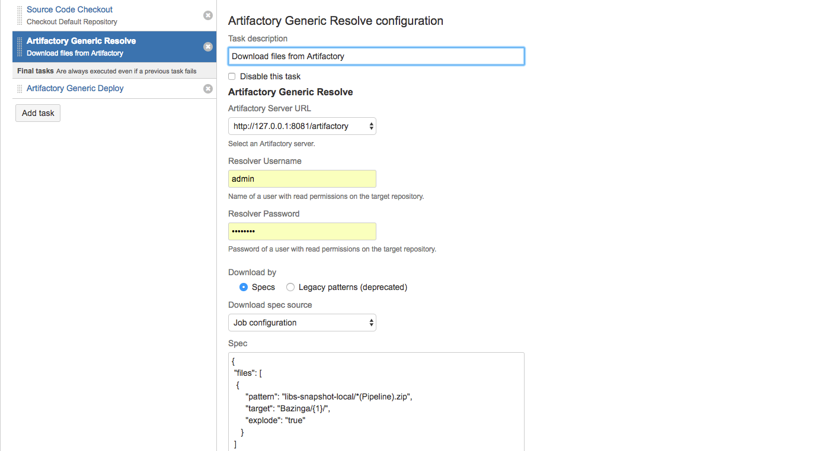The width and height of the screenshot is (831, 451).
Task: Toggle the Disable this task checkbox
Action: tap(232, 76)
